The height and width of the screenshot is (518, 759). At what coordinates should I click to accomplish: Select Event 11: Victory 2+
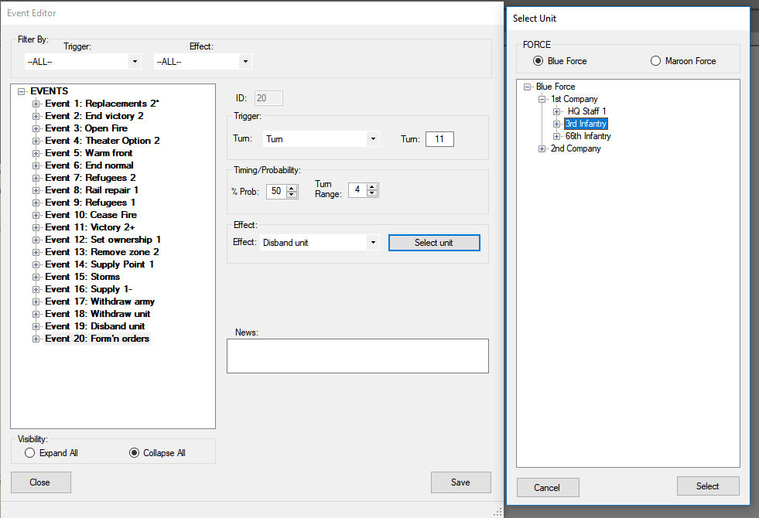tap(90, 227)
